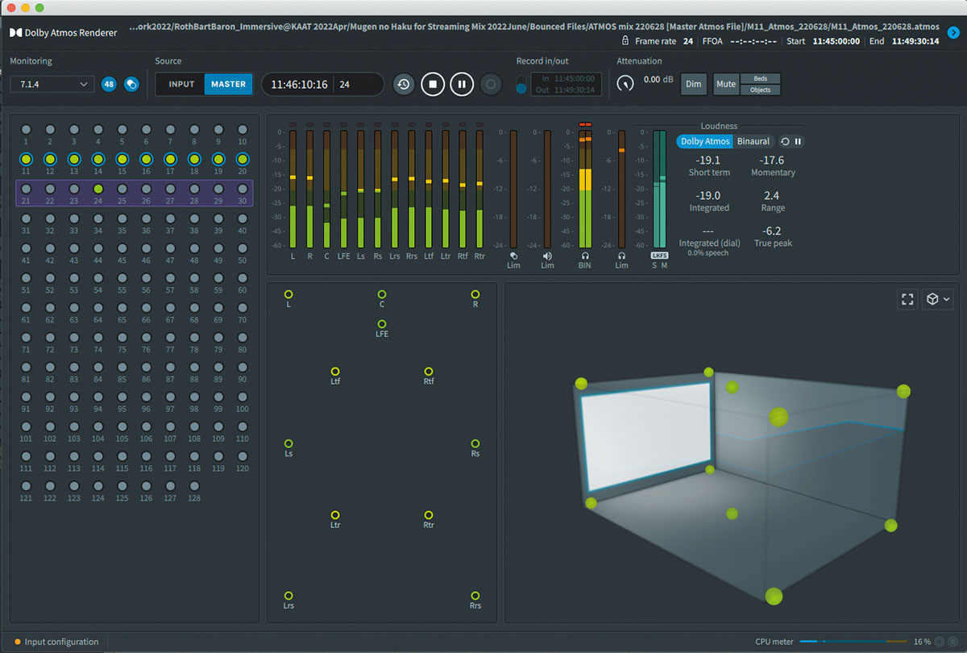
Task: Click the R speaker in the layout view
Action: [475, 295]
